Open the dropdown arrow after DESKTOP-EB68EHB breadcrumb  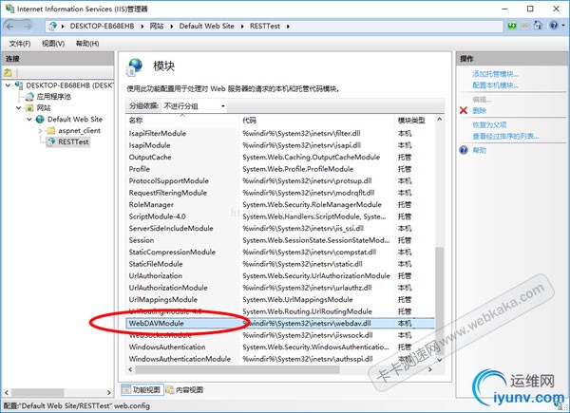click(x=142, y=27)
